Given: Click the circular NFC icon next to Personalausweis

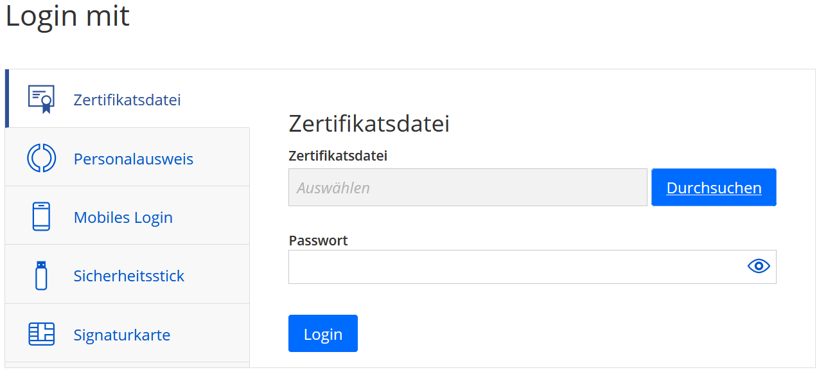Looking at the screenshot, I should tap(40, 157).
